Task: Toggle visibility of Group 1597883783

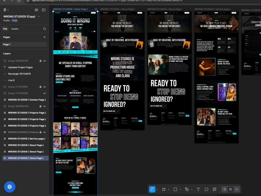Action: (44, 106)
